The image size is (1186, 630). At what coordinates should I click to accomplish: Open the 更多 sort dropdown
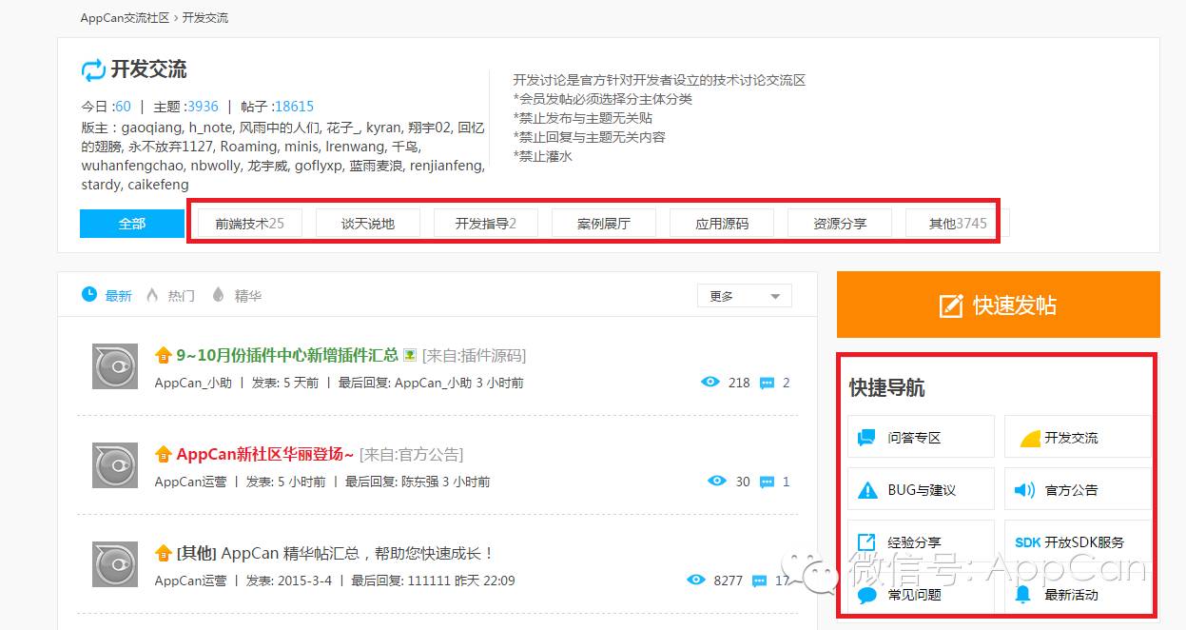point(745,296)
